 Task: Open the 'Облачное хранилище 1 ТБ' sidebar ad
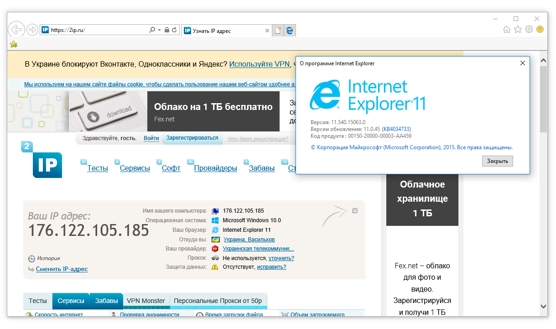(x=422, y=199)
